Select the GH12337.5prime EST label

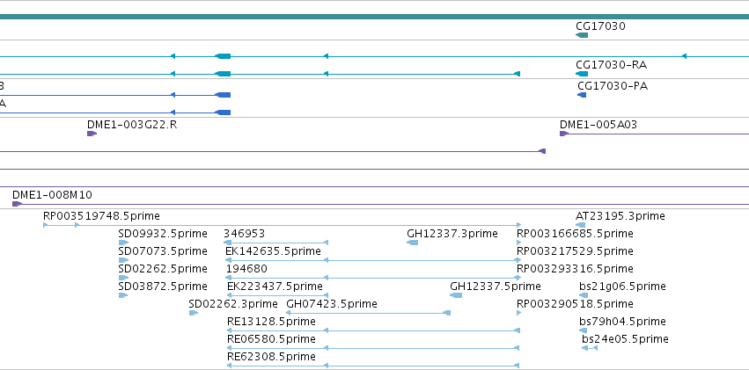(x=496, y=287)
